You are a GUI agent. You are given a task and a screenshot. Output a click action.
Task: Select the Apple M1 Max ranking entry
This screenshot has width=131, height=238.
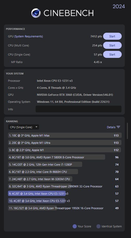65,135
